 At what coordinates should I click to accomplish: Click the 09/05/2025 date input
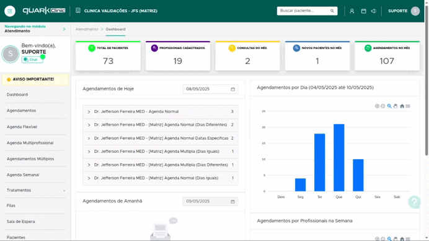pos(210,201)
